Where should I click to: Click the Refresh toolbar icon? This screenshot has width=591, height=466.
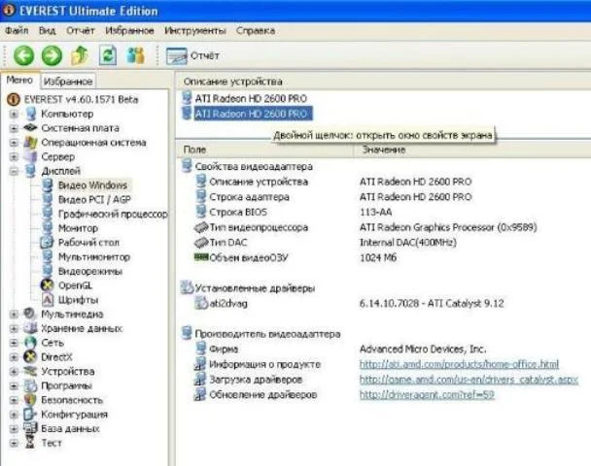point(108,55)
